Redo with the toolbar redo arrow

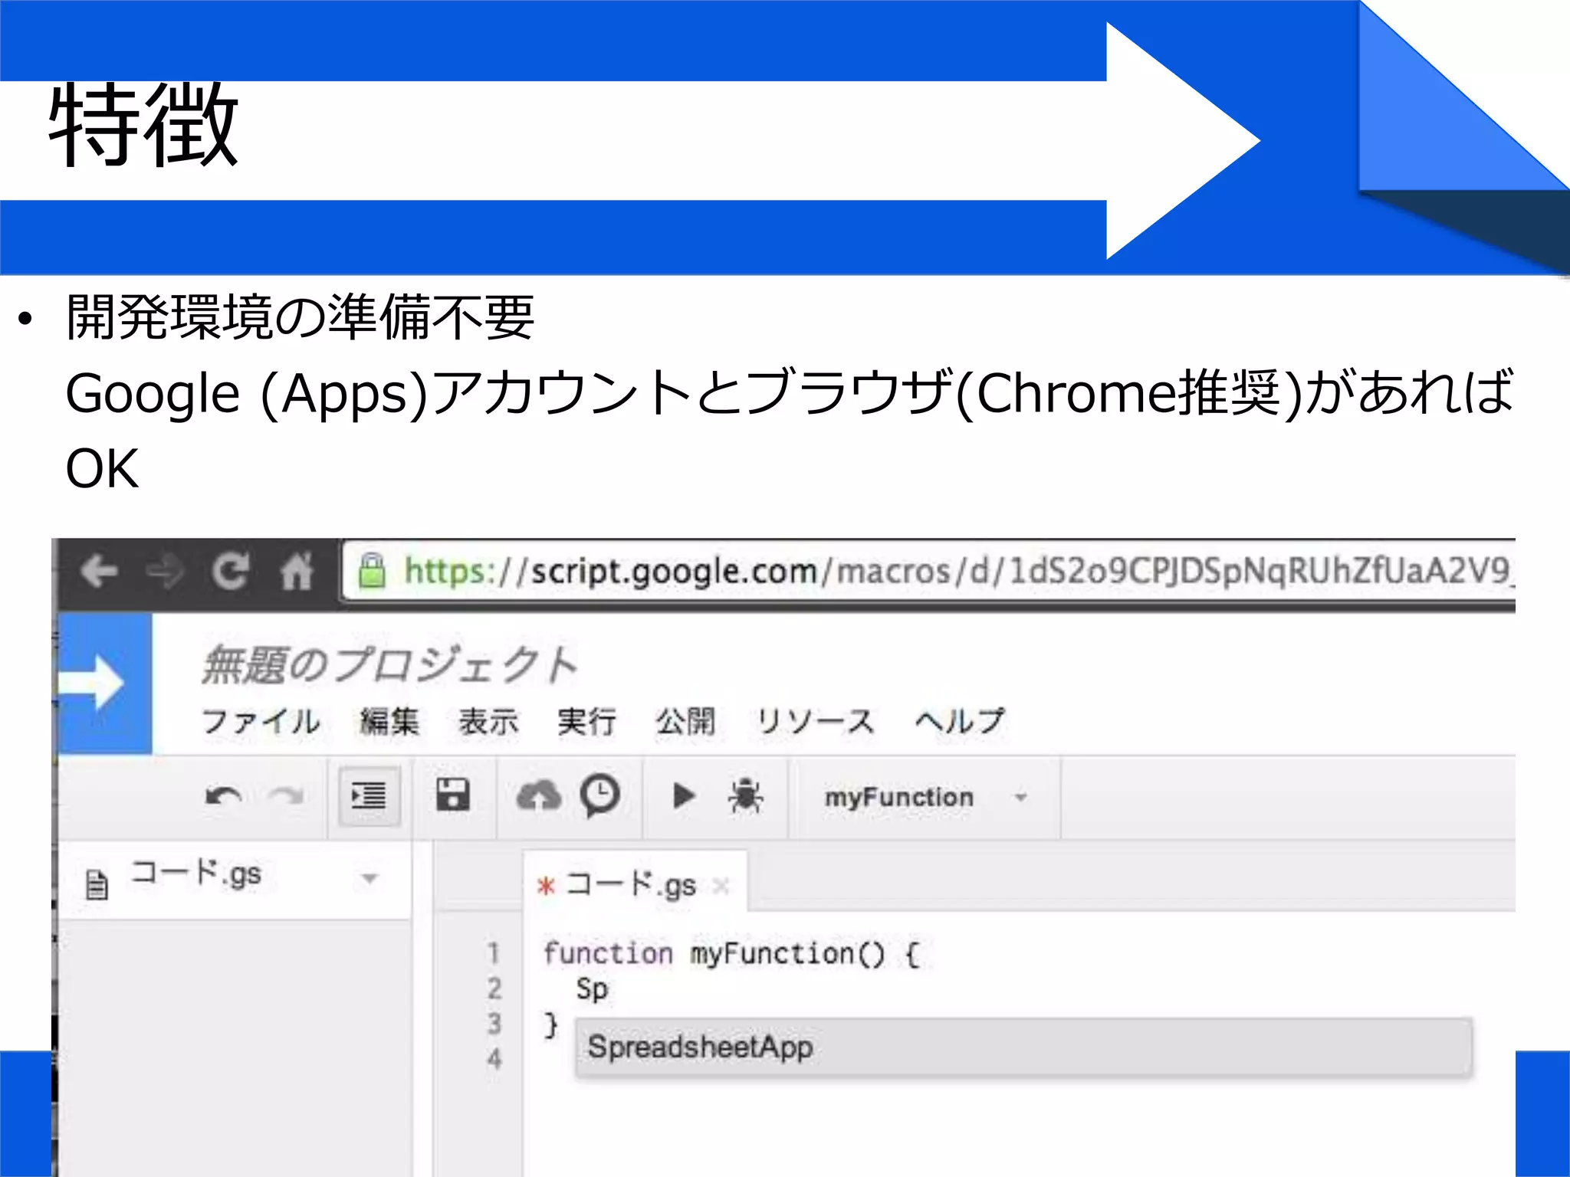coord(286,797)
